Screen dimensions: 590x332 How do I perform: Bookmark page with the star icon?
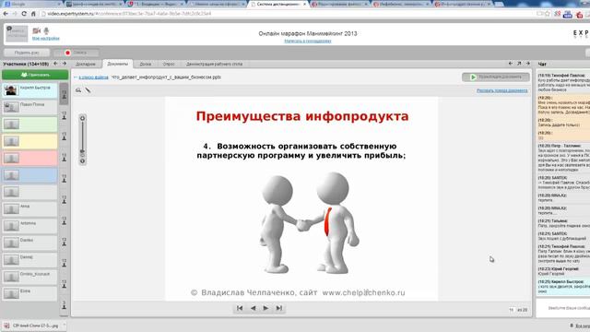548,14
